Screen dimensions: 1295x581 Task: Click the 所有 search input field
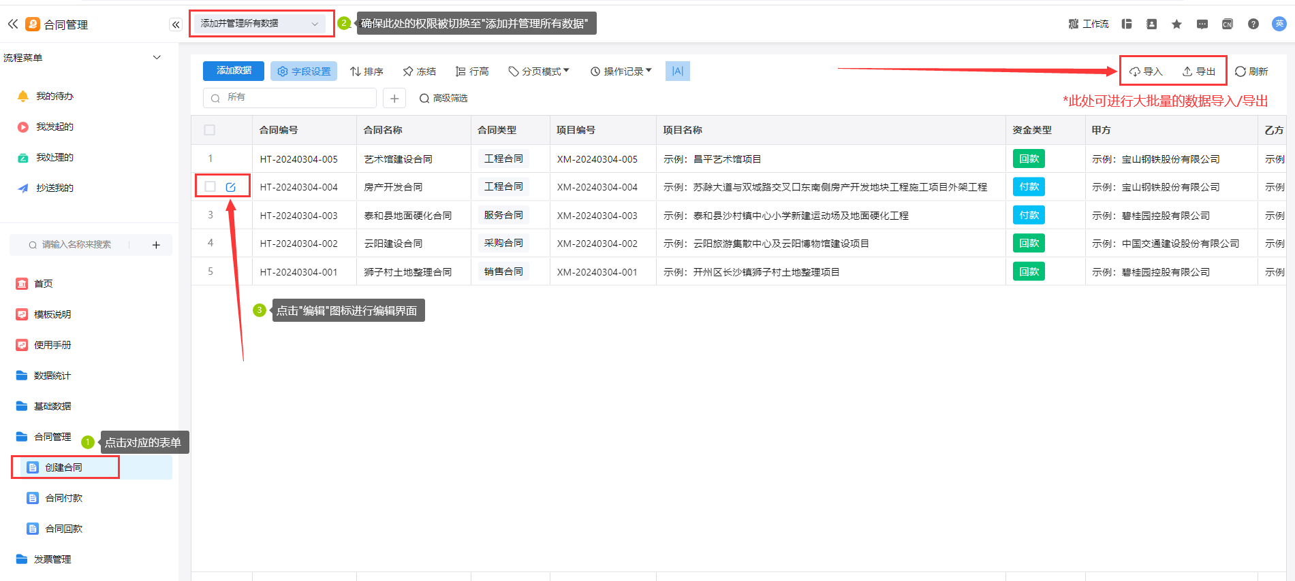coord(290,98)
